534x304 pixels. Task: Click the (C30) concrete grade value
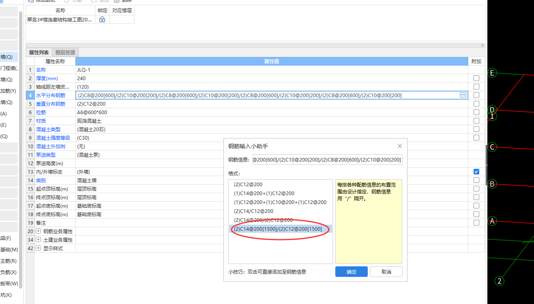[272, 138]
